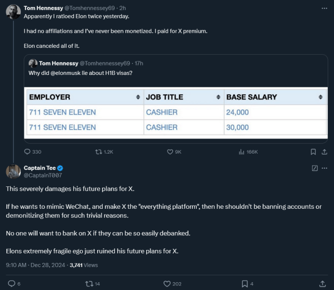Share Tom Hennessy's post
The height and width of the screenshot is (290, 334).
point(324,152)
